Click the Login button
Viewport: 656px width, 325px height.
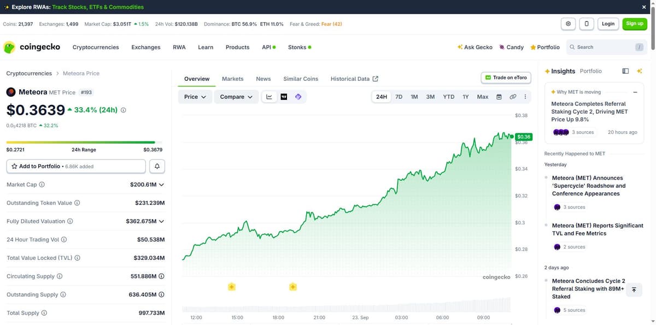tap(608, 23)
